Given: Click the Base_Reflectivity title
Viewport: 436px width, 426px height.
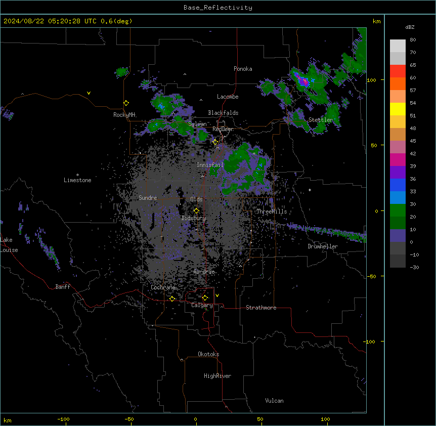Looking at the screenshot, I should [218, 8].
